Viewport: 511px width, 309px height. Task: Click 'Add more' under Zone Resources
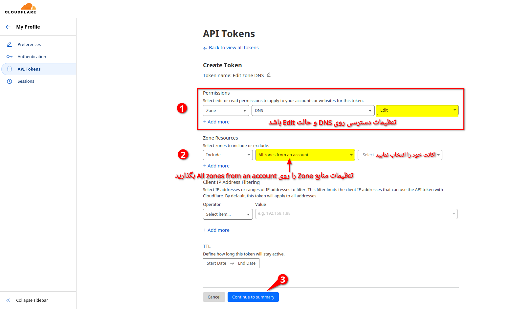(216, 166)
